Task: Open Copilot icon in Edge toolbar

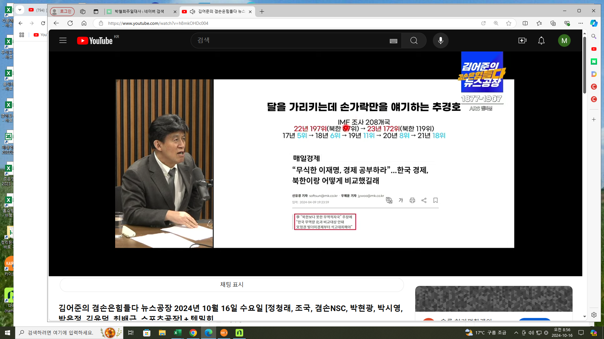Action: point(594,23)
